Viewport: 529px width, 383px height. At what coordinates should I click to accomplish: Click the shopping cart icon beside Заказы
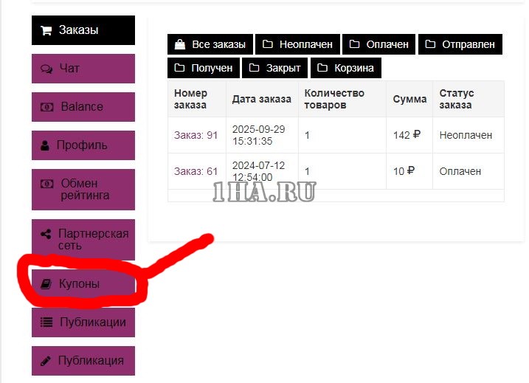(46, 31)
